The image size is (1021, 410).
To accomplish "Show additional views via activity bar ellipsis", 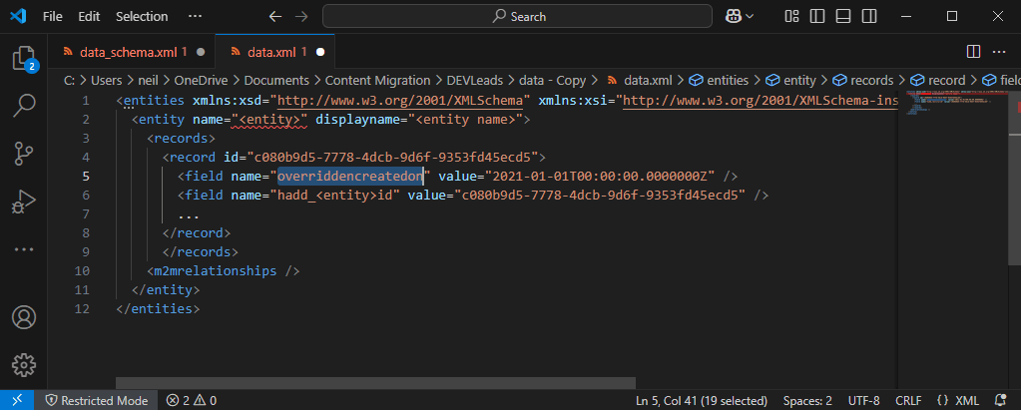I will coord(24,249).
